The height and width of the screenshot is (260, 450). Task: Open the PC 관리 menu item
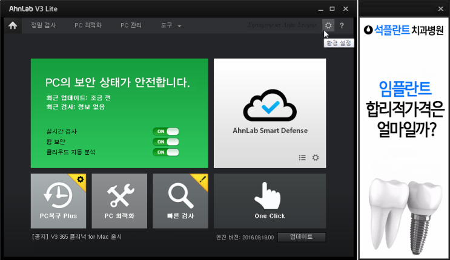tap(131, 25)
